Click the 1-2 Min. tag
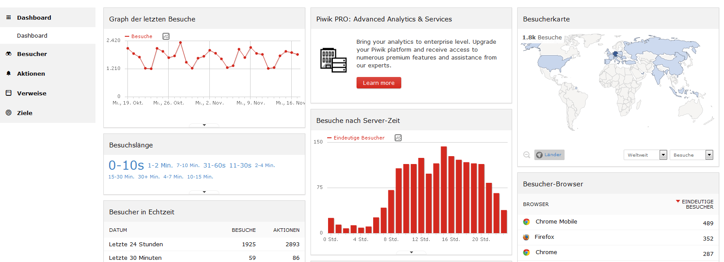Image resolution: width=724 pixels, height=262 pixels. click(x=160, y=165)
